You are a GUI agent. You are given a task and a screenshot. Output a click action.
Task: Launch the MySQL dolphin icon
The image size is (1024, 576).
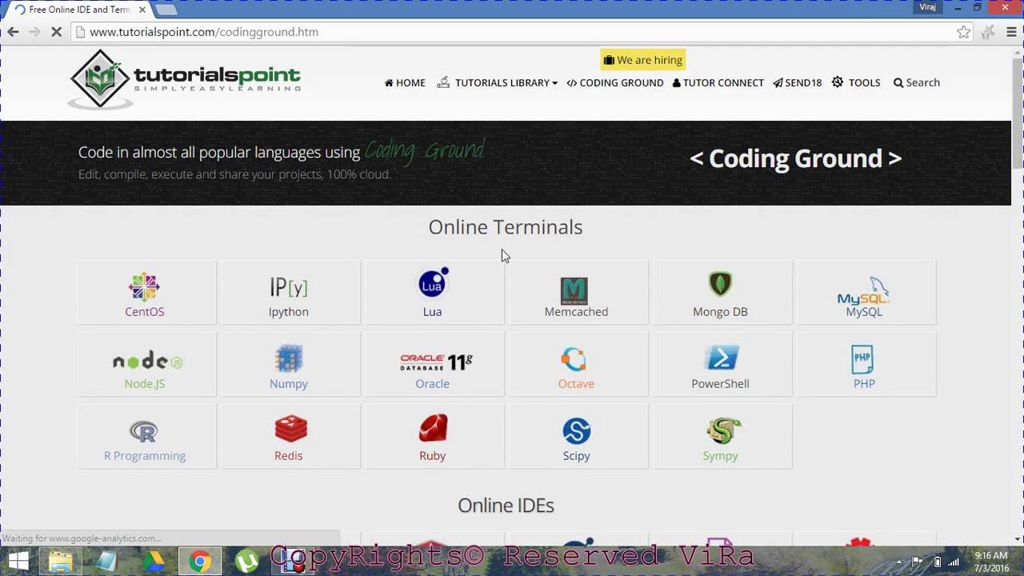pos(864,291)
